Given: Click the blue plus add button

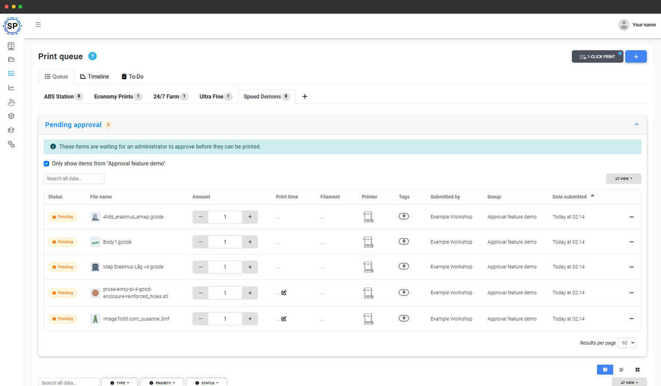Looking at the screenshot, I should click(636, 57).
